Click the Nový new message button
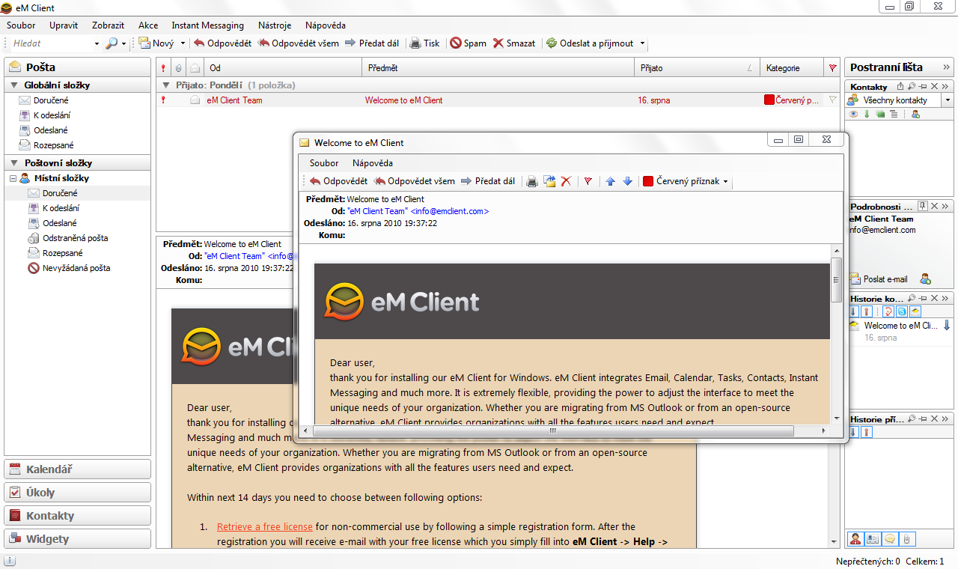Viewport: 958px width, 569px height. point(156,43)
